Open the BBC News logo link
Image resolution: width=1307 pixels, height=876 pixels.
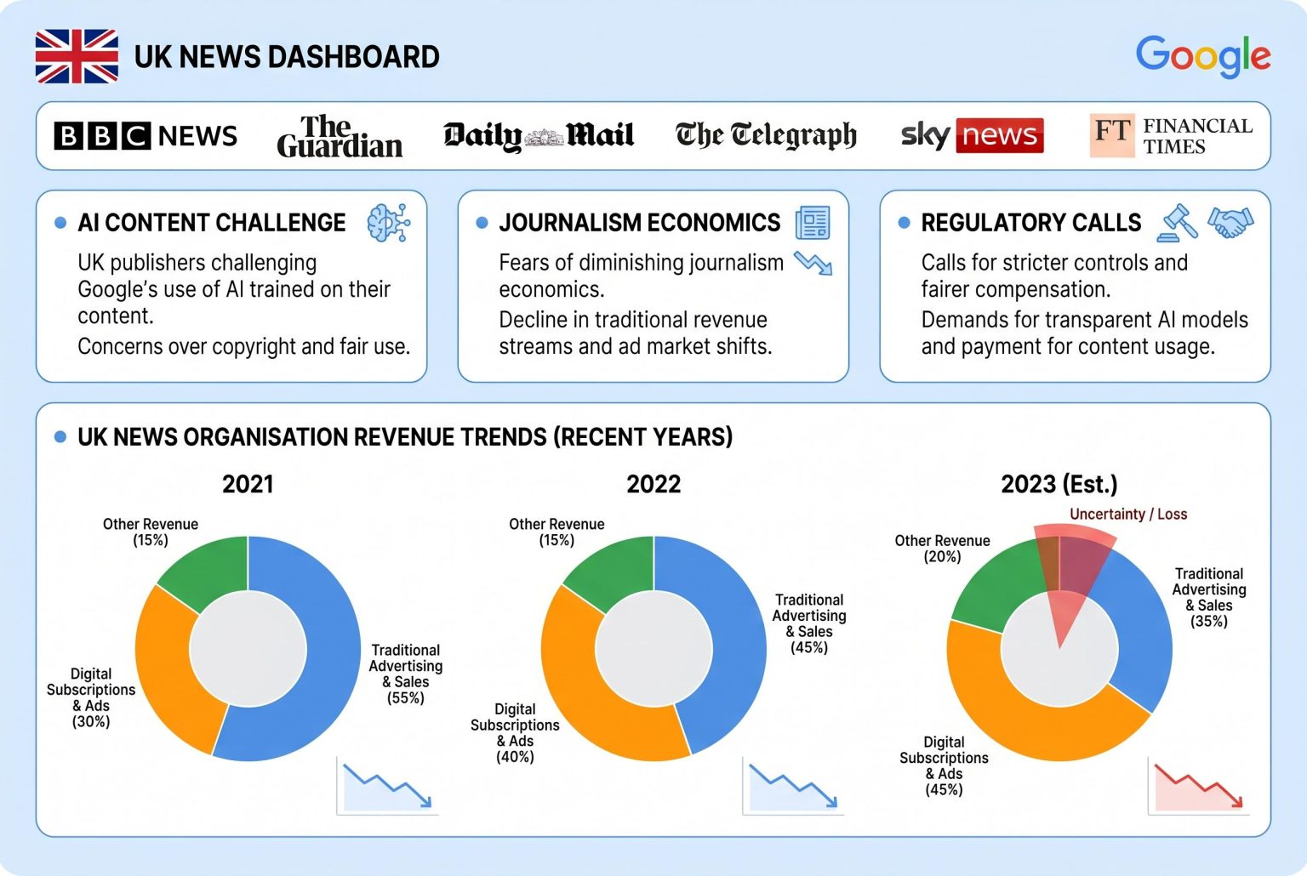tap(146, 136)
